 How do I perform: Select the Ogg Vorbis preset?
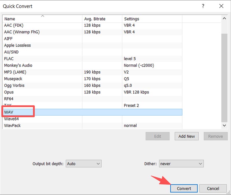(92, 85)
